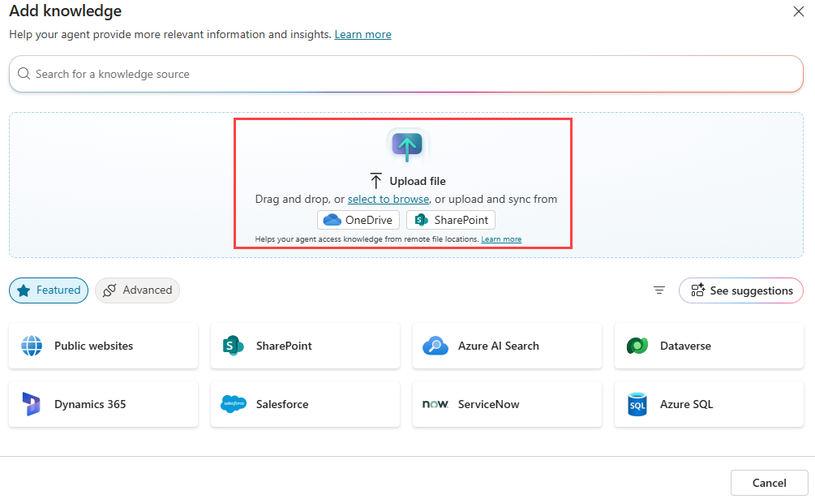Click the Salesforce cloud logo
Image resolution: width=815 pixels, height=499 pixels.
234,404
